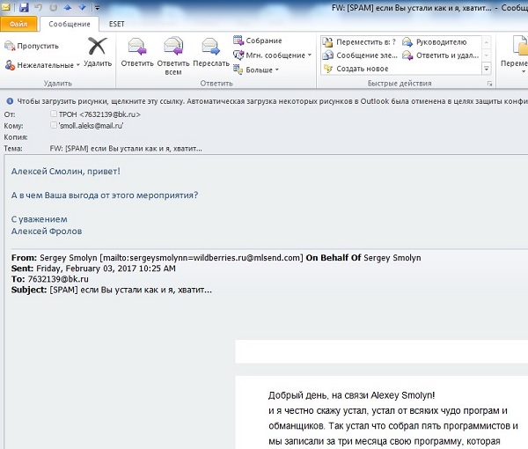
Task: Click the line А в чем Ваша выгода
Action: pos(105,195)
